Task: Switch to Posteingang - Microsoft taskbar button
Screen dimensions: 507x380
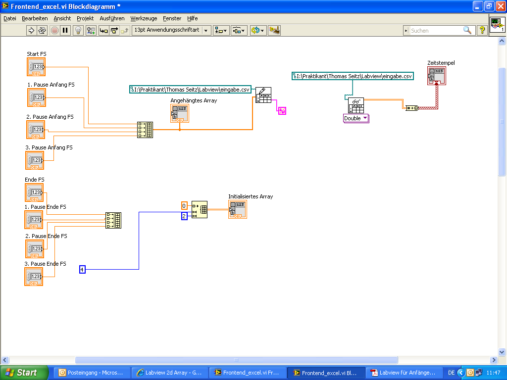Action: tap(92, 373)
